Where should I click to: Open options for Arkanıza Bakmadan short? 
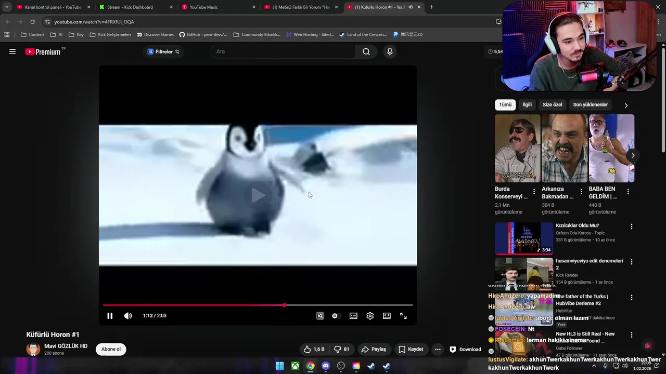(x=581, y=192)
